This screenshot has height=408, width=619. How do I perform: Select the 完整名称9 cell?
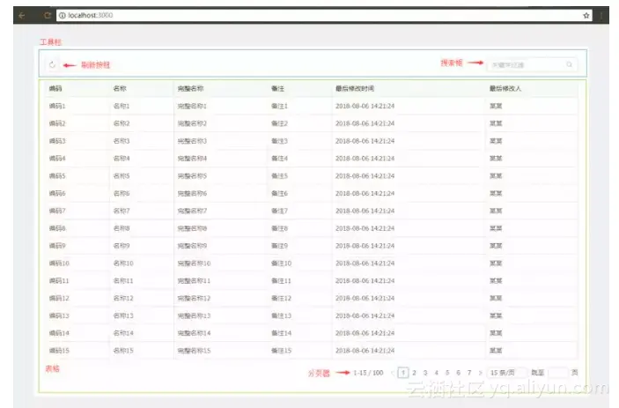point(192,245)
